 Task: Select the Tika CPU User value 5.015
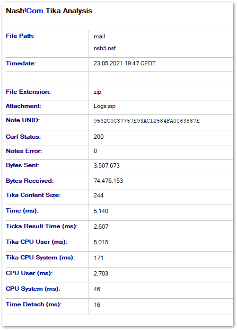pyautogui.click(x=101, y=242)
